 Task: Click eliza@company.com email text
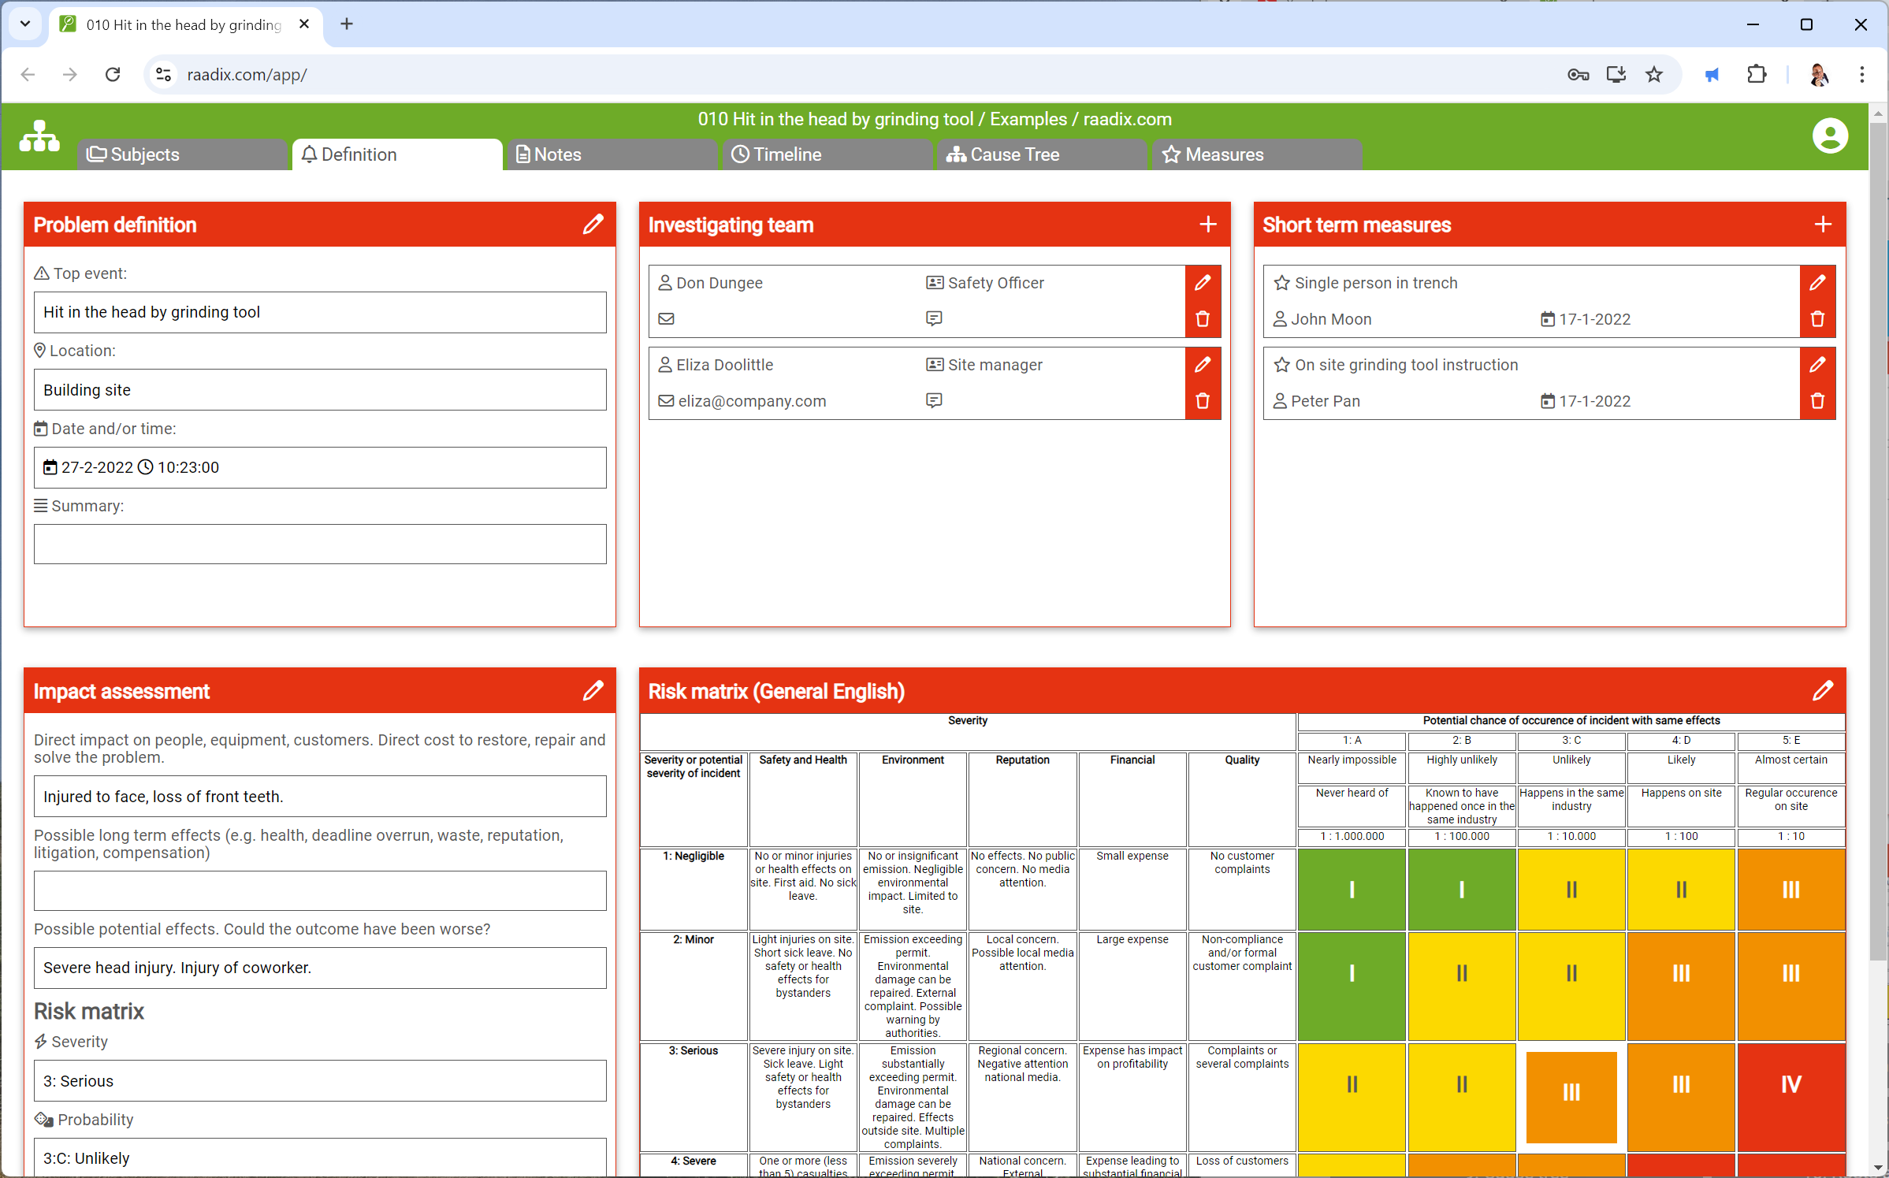(x=752, y=401)
